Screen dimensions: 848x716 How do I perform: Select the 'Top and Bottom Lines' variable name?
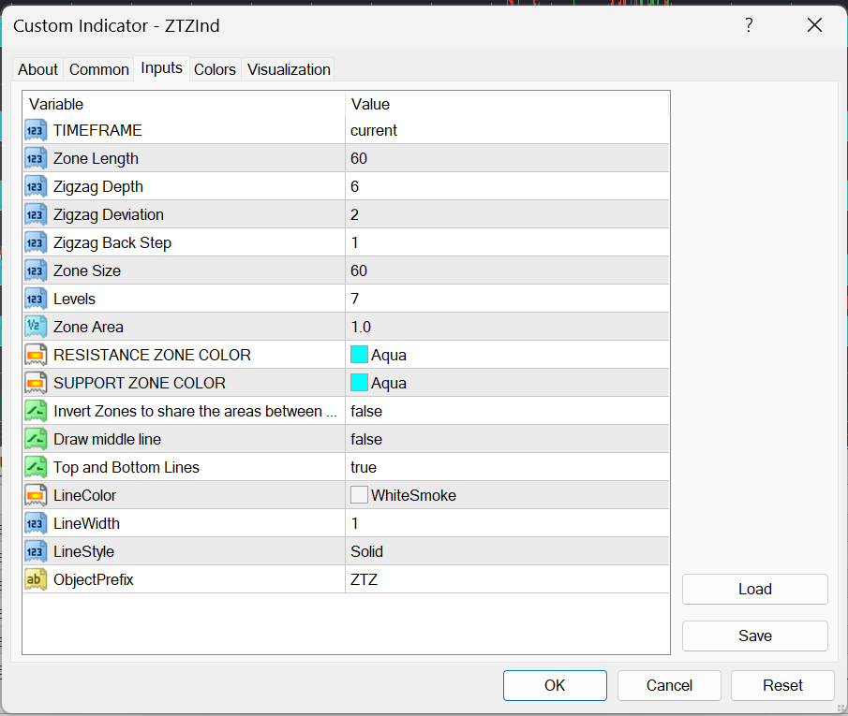[x=126, y=467]
